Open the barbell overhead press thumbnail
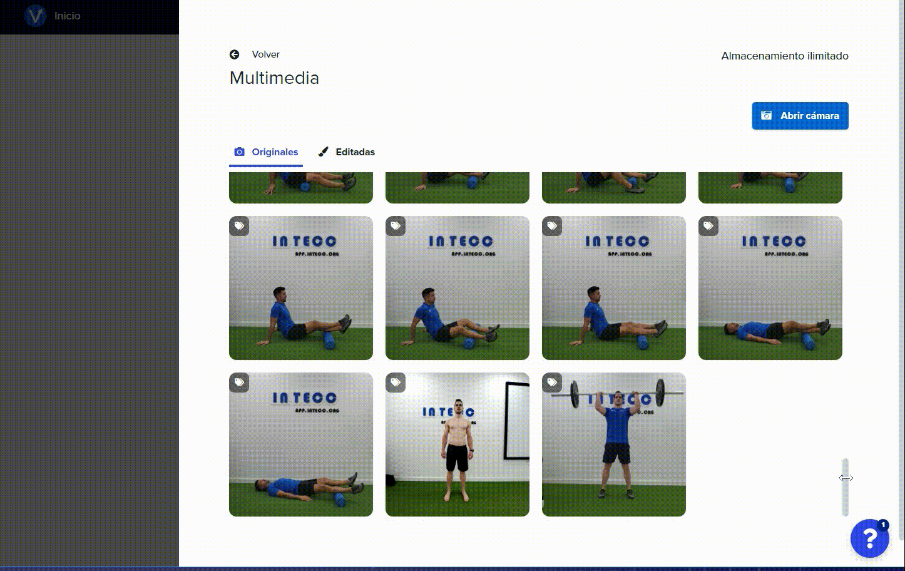The width and height of the screenshot is (905, 571). [614, 445]
